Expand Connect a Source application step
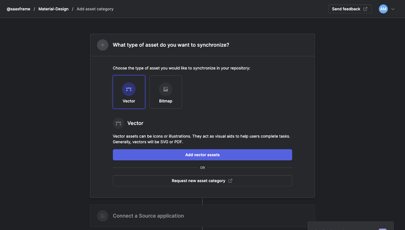Viewport: 405px width, 230px height. [202, 216]
